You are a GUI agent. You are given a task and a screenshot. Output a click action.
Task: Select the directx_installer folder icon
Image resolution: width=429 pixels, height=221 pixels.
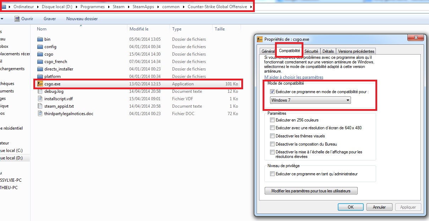40,69
